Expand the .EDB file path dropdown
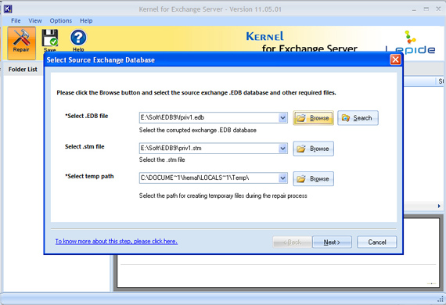The width and height of the screenshot is (446, 305). pos(282,117)
